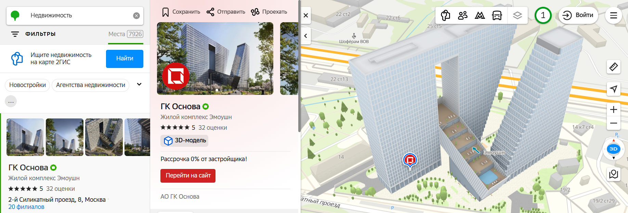This screenshot has height=213, width=628.
Task: Build a route with Проехать
Action: 269,12
